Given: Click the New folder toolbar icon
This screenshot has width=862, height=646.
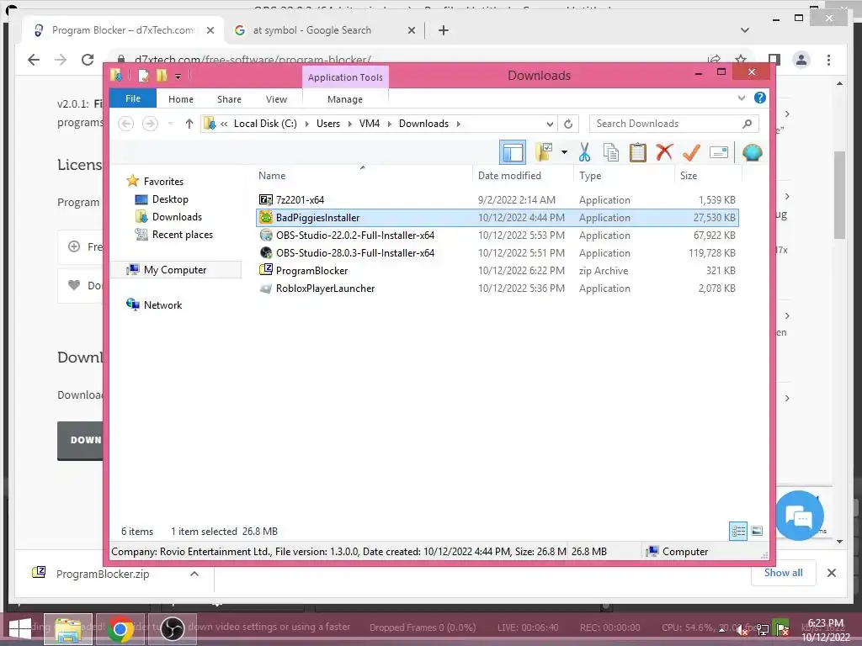Looking at the screenshot, I should pos(545,152).
